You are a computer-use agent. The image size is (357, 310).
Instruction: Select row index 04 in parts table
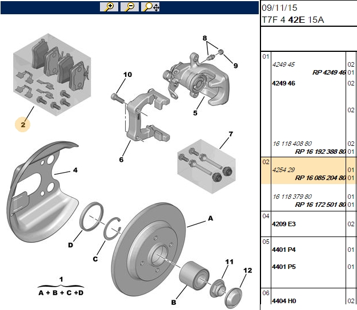266,216
